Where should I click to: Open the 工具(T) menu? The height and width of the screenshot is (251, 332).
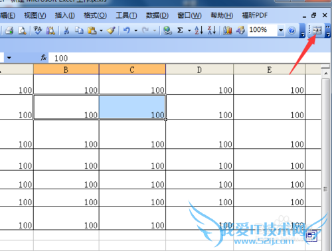pos(126,15)
